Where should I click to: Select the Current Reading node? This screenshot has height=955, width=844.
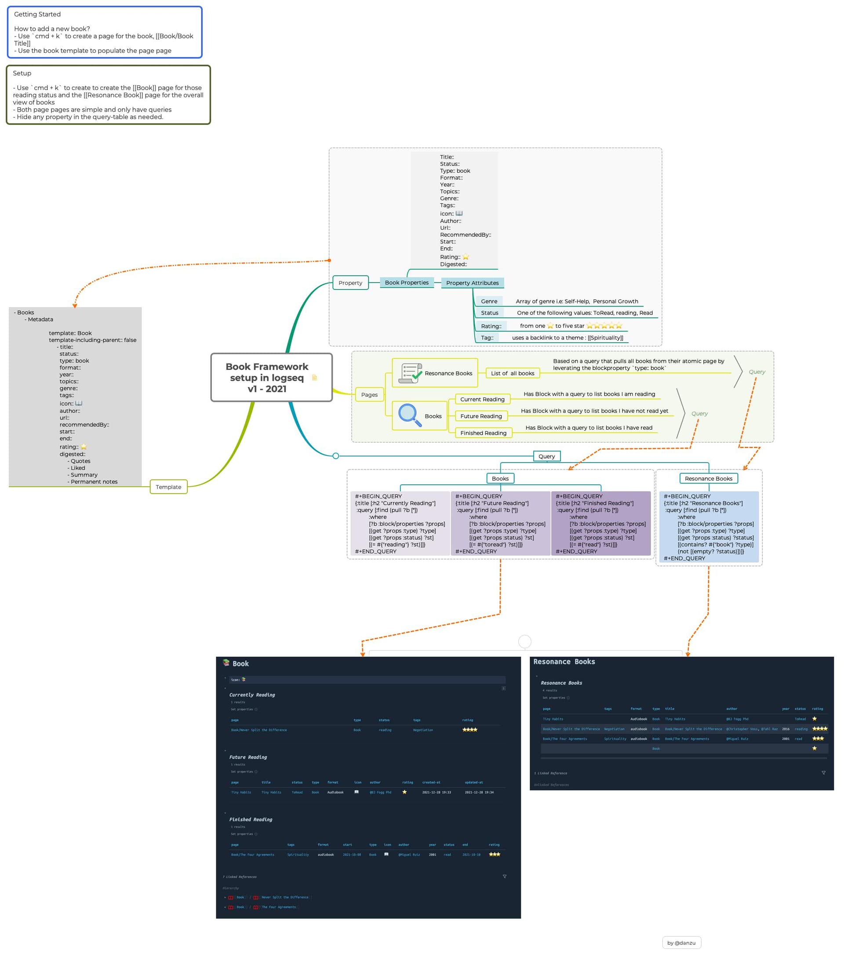point(482,399)
